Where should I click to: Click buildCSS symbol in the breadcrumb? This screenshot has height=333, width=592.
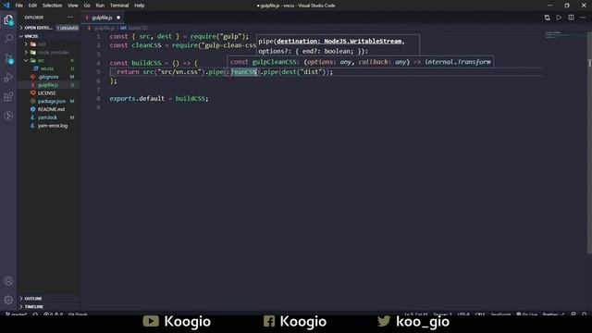click(138, 28)
